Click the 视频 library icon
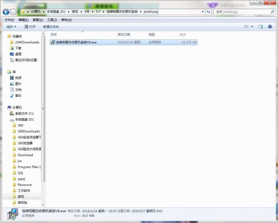 12,78
